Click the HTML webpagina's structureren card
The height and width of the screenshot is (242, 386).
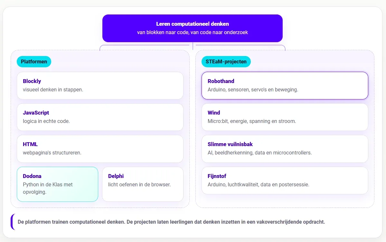click(x=100, y=149)
